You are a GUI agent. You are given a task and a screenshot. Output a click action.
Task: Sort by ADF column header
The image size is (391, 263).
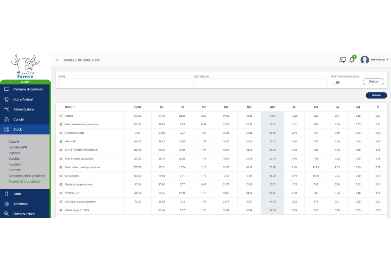(x=226, y=107)
